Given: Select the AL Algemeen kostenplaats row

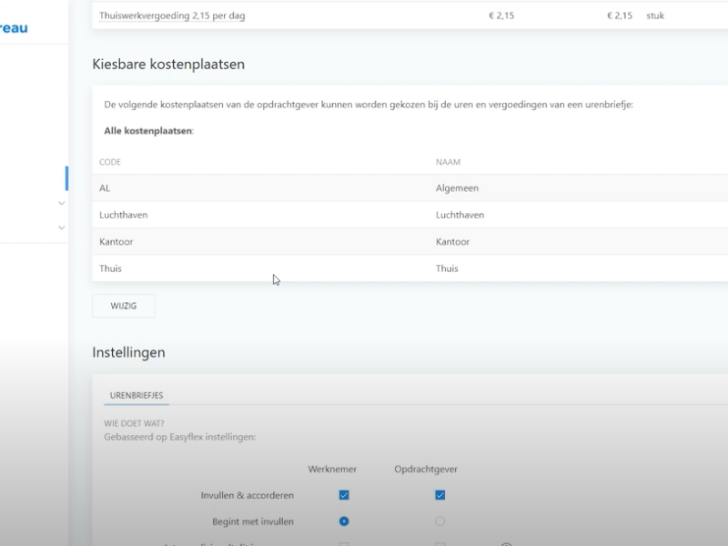Looking at the screenshot, I should click(x=273, y=188).
